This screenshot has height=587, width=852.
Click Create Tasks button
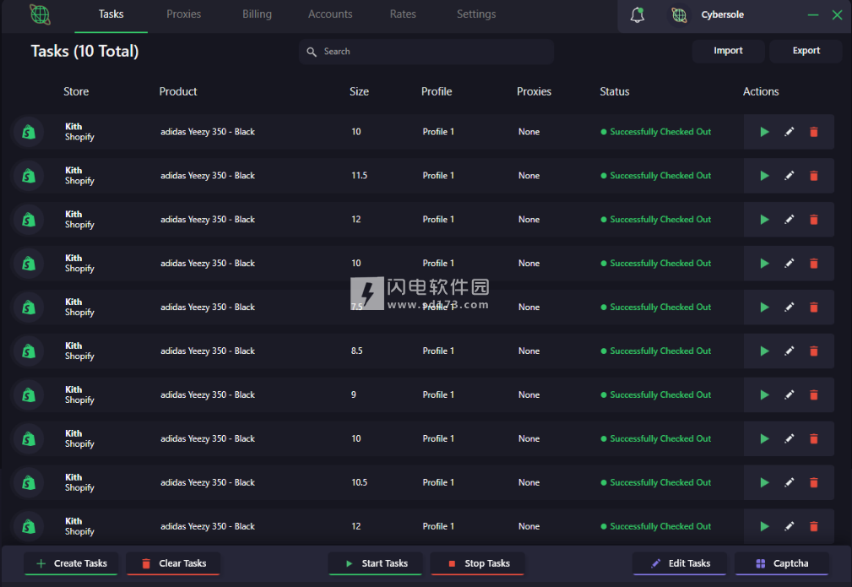tap(71, 563)
